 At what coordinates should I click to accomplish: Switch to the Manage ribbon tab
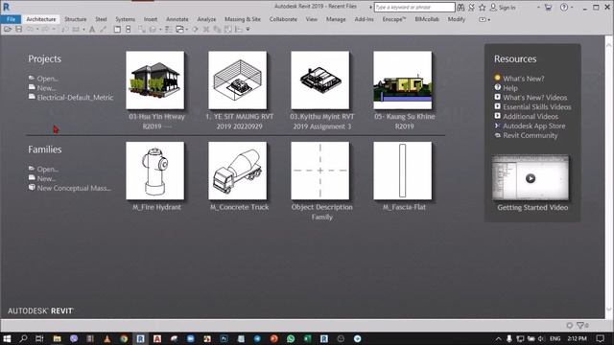336,19
